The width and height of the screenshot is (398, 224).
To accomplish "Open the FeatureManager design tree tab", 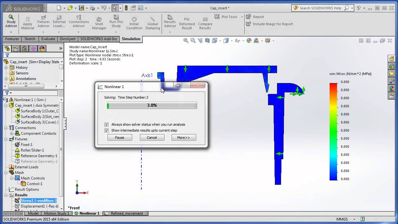I will click(x=7, y=49).
